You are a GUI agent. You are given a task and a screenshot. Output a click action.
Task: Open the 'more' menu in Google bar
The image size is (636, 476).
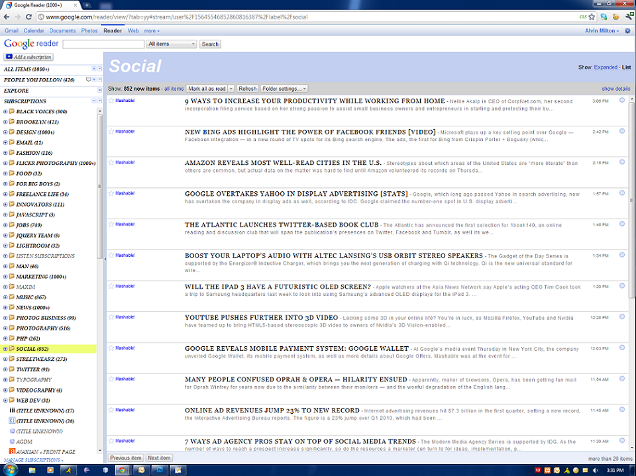(151, 31)
